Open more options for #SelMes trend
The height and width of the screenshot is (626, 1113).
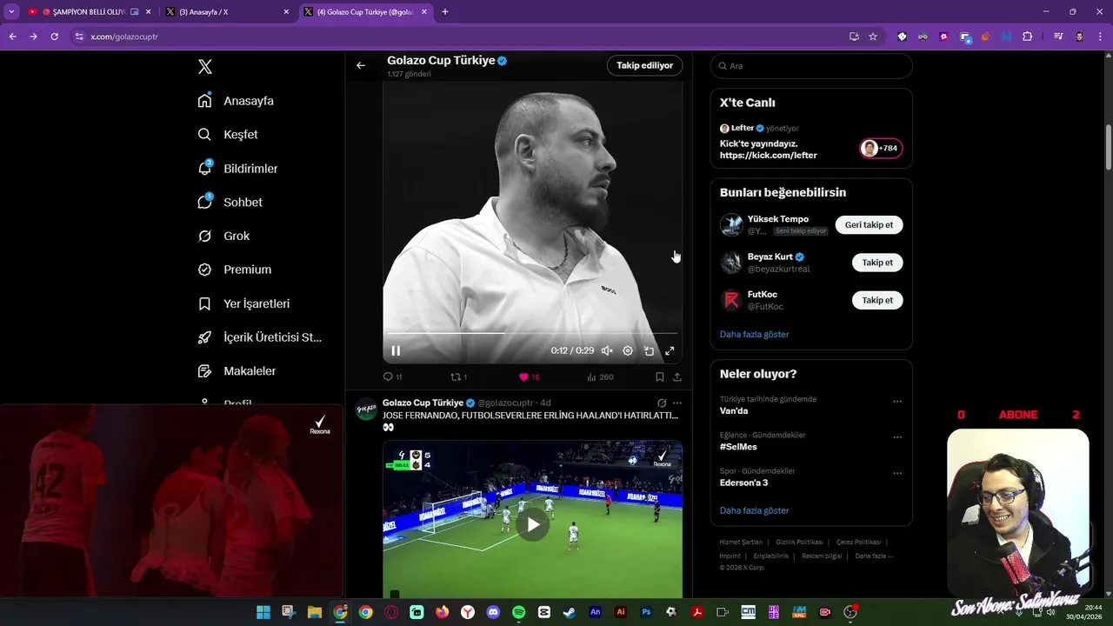pos(897,437)
